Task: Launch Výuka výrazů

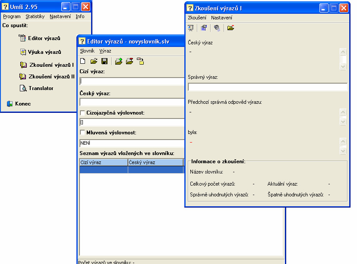Action: tap(44, 52)
